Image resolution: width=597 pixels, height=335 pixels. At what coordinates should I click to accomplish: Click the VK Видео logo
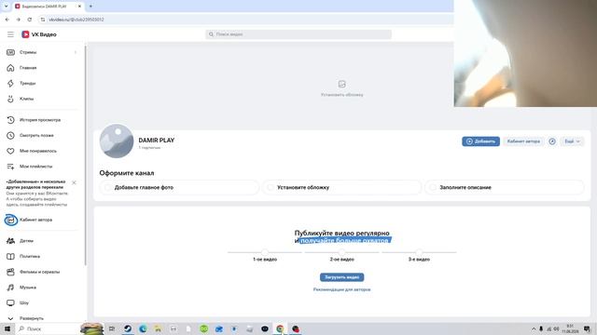point(39,34)
